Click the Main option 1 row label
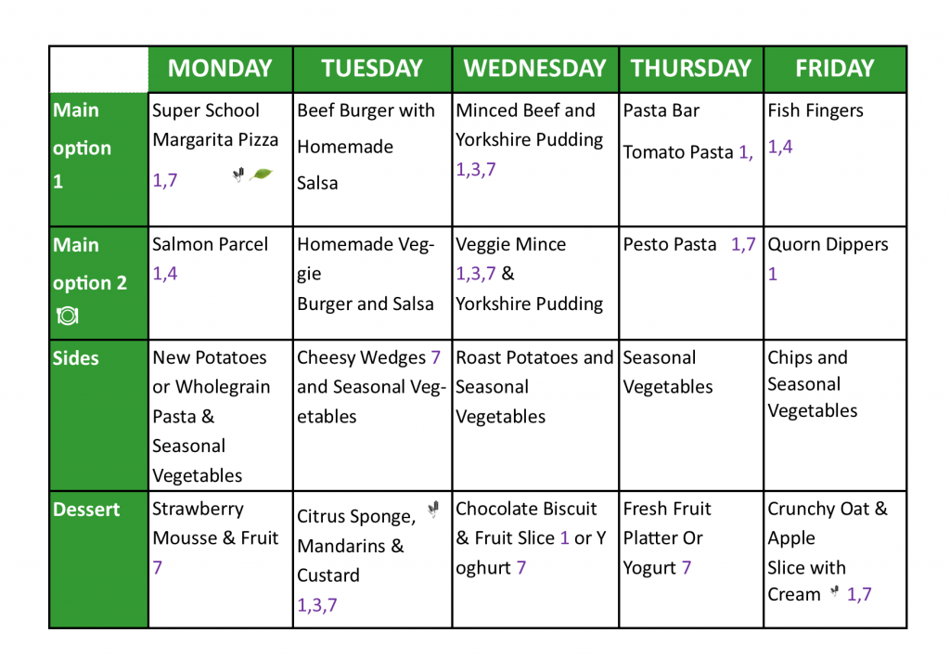 point(82,146)
